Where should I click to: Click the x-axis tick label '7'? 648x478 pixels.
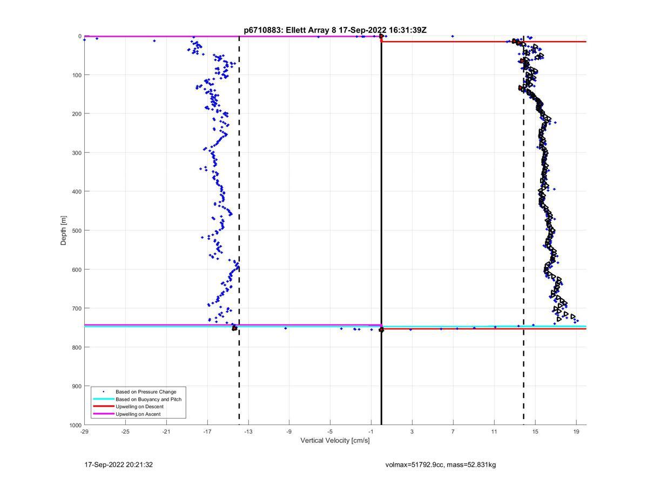point(453,432)
